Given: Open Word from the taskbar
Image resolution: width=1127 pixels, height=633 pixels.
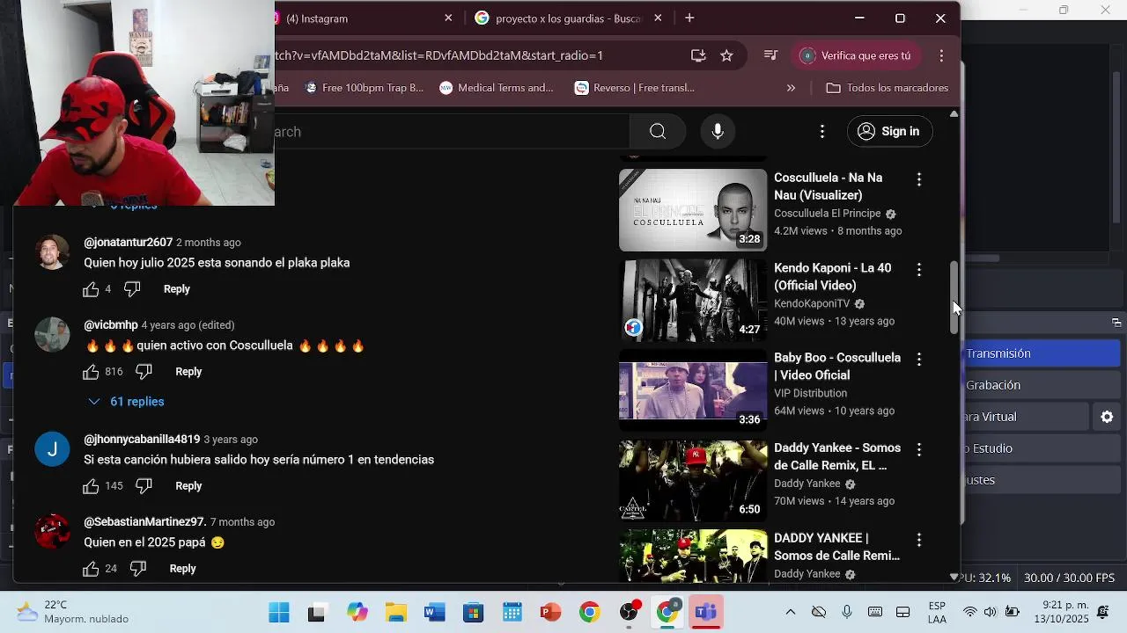Looking at the screenshot, I should click(x=435, y=613).
